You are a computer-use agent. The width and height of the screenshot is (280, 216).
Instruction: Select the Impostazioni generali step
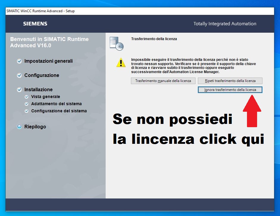click(49, 61)
